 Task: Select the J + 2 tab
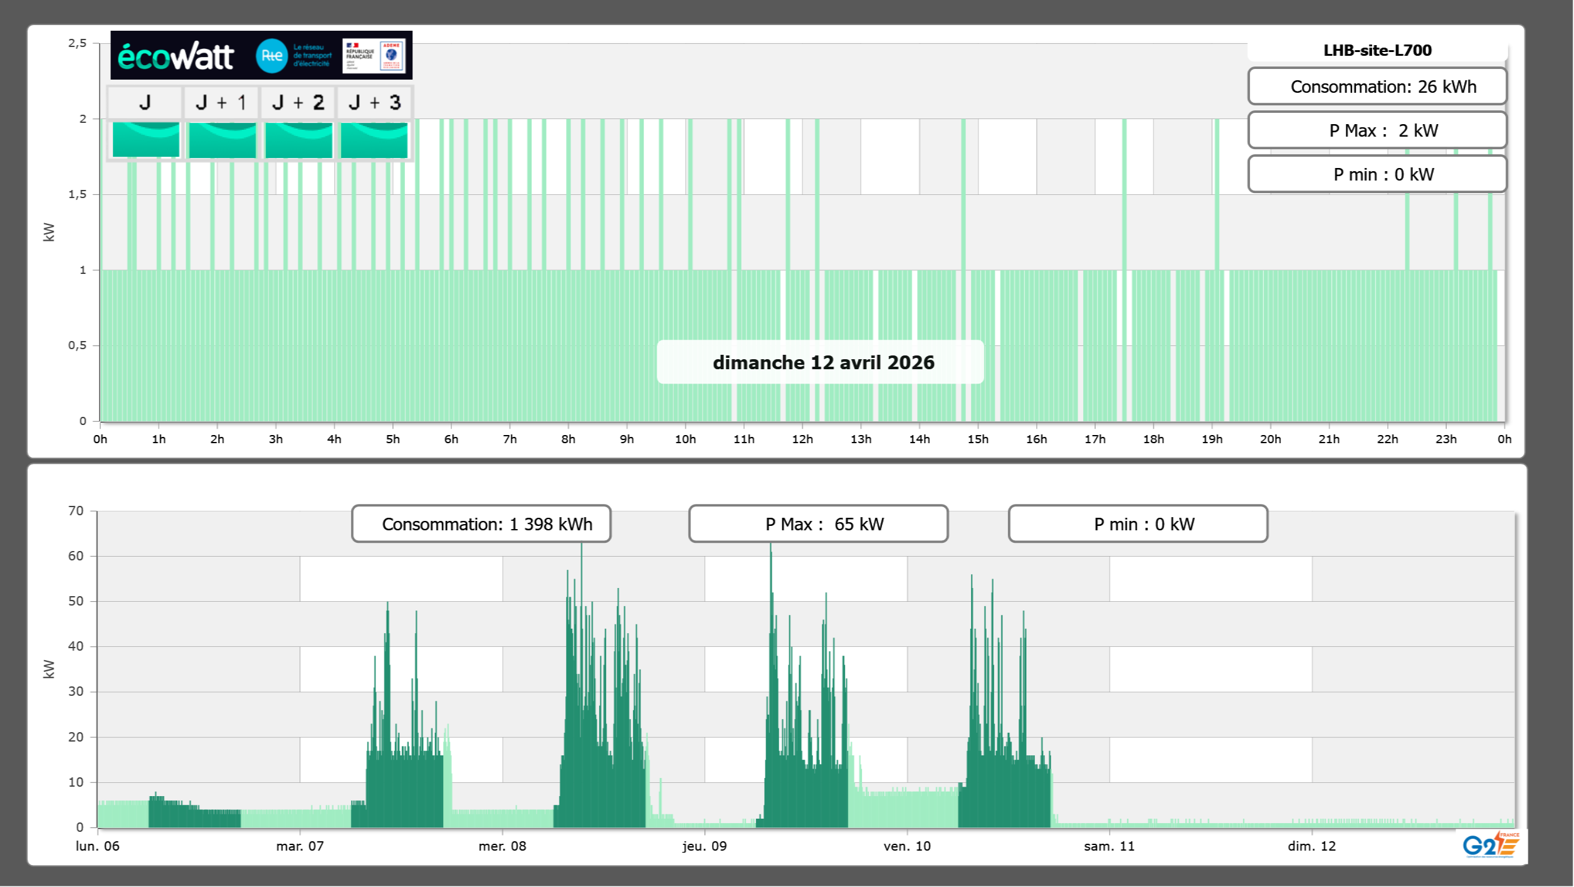[298, 102]
